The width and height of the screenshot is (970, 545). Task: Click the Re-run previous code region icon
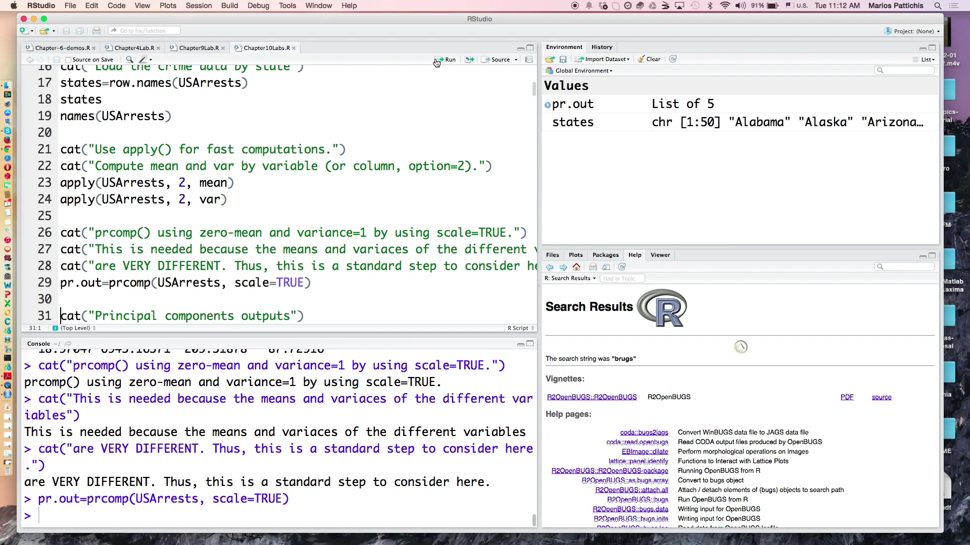click(x=469, y=60)
